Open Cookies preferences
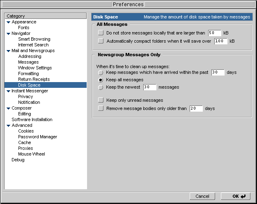This screenshot has width=257, height=204. tap(26, 131)
